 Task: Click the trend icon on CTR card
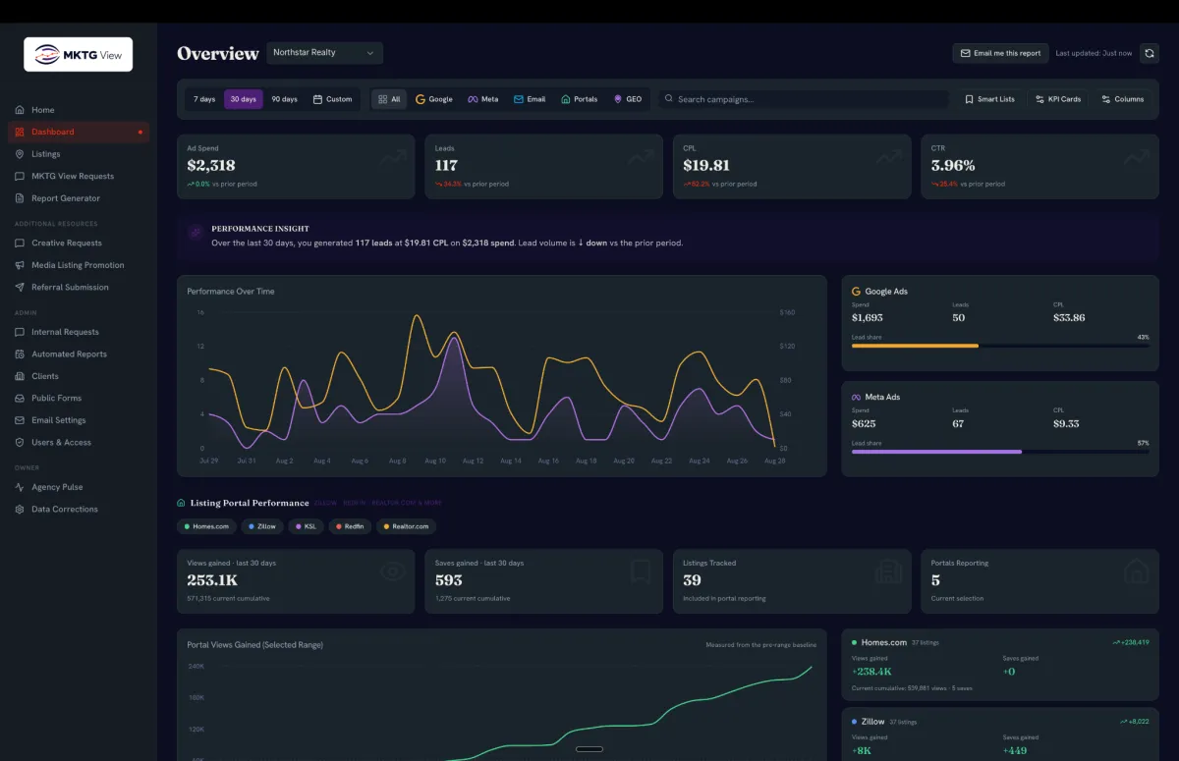[1137, 156]
